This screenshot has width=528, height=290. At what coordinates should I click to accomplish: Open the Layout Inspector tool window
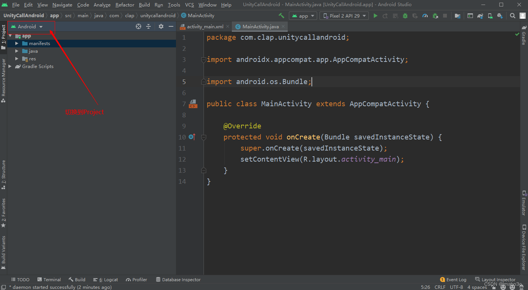click(495, 280)
